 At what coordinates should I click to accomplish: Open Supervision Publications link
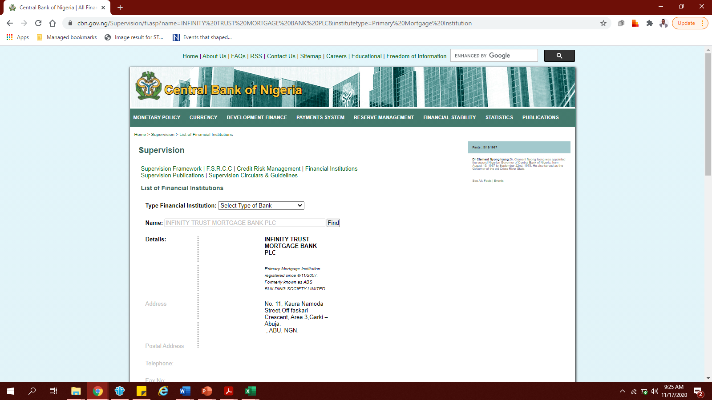coord(172,176)
